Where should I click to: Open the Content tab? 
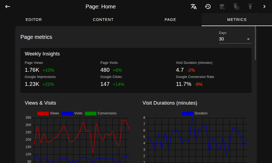tap(103, 19)
